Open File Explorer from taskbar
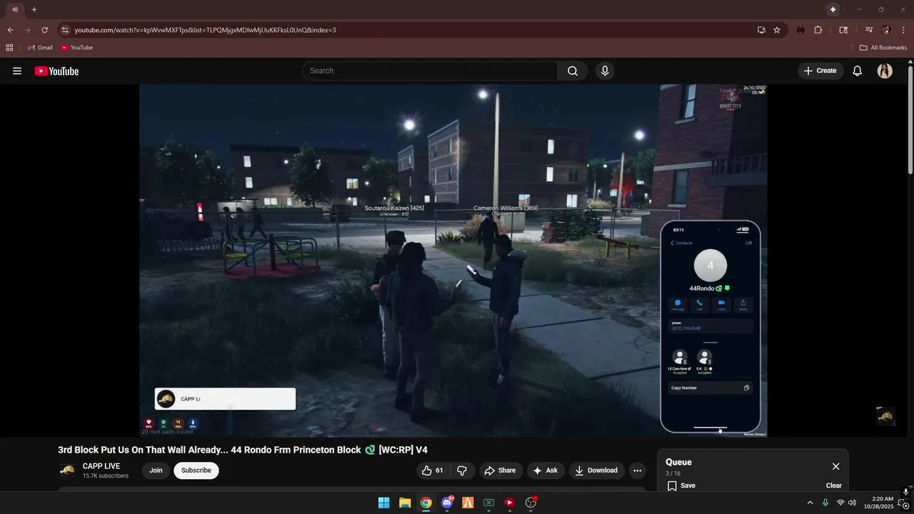 [405, 503]
